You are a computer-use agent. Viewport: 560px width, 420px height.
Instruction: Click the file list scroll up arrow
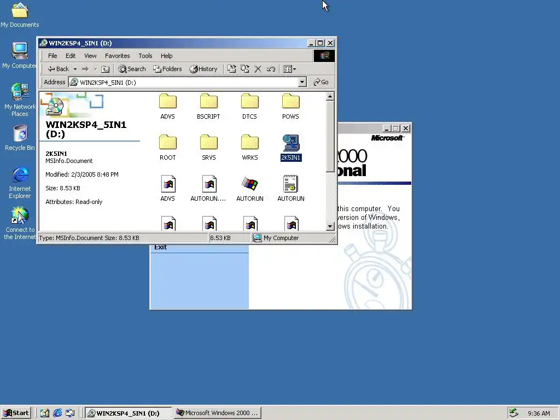[x=330, y=96]
